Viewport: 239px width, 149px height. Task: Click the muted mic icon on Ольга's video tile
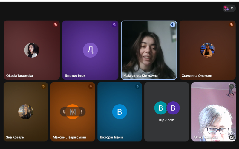coord(232,86)
